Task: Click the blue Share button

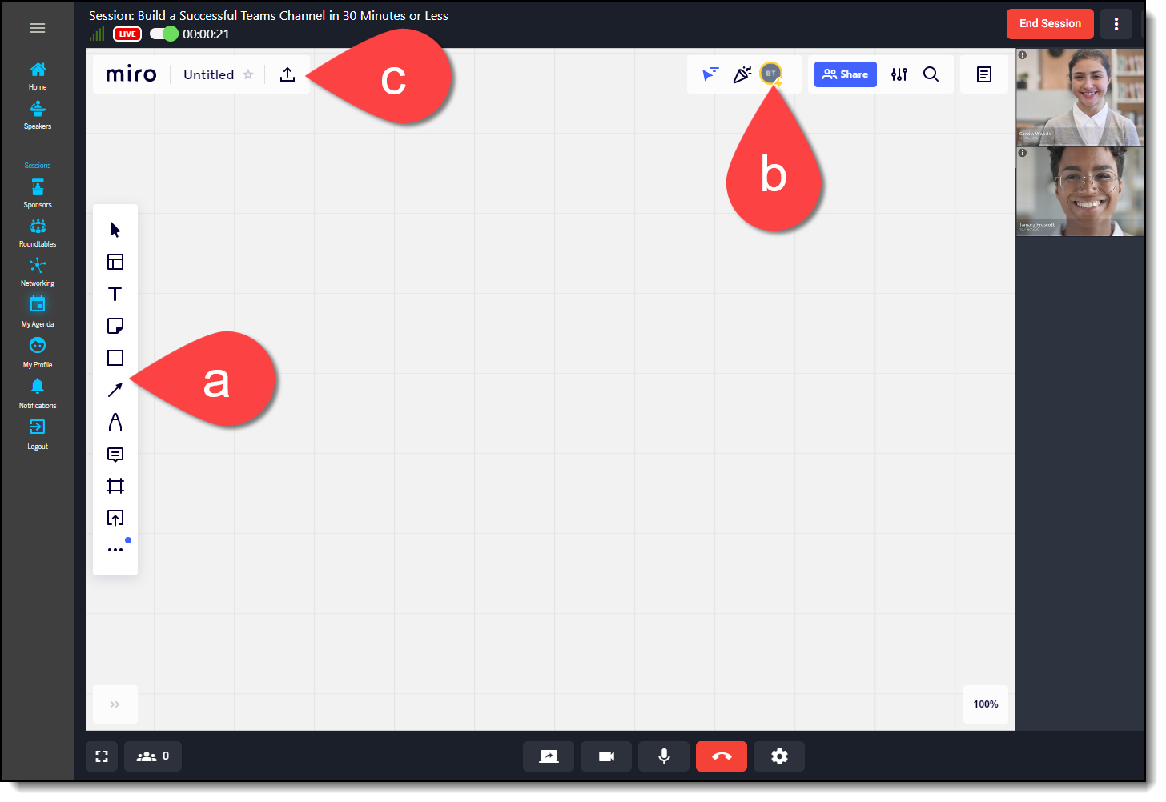Action: (845, 74)
